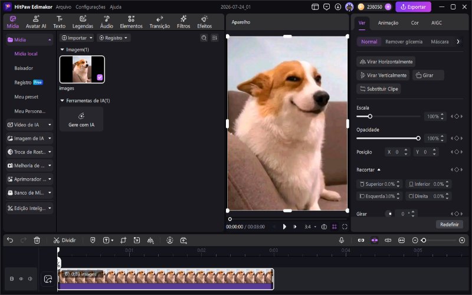Click the feedback chat icon in title bar
The width and height of the screenshot is (472, 295).
327,7
